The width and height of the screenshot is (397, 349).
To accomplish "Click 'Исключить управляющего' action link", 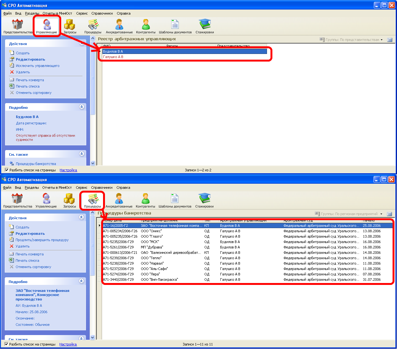I will 37,66.
